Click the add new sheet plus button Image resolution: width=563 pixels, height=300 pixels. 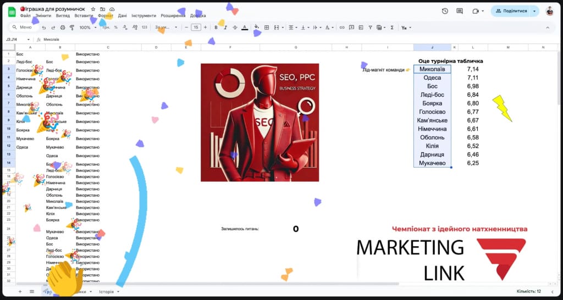(x=20, y=291)
